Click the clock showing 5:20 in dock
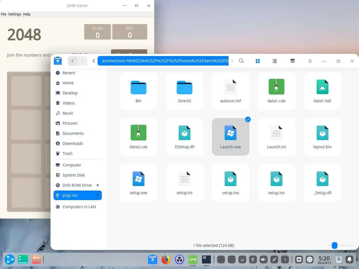 [324, 260]
